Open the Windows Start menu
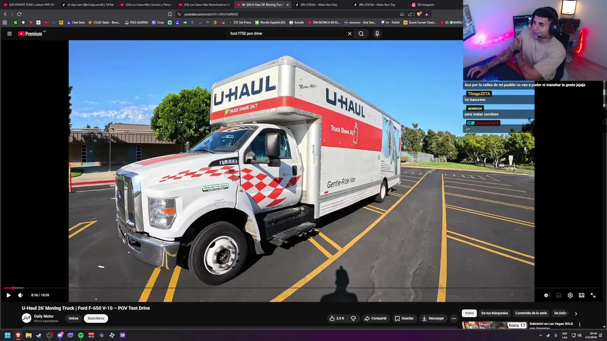This screenshot has height=341, width=607. [8, 335]
